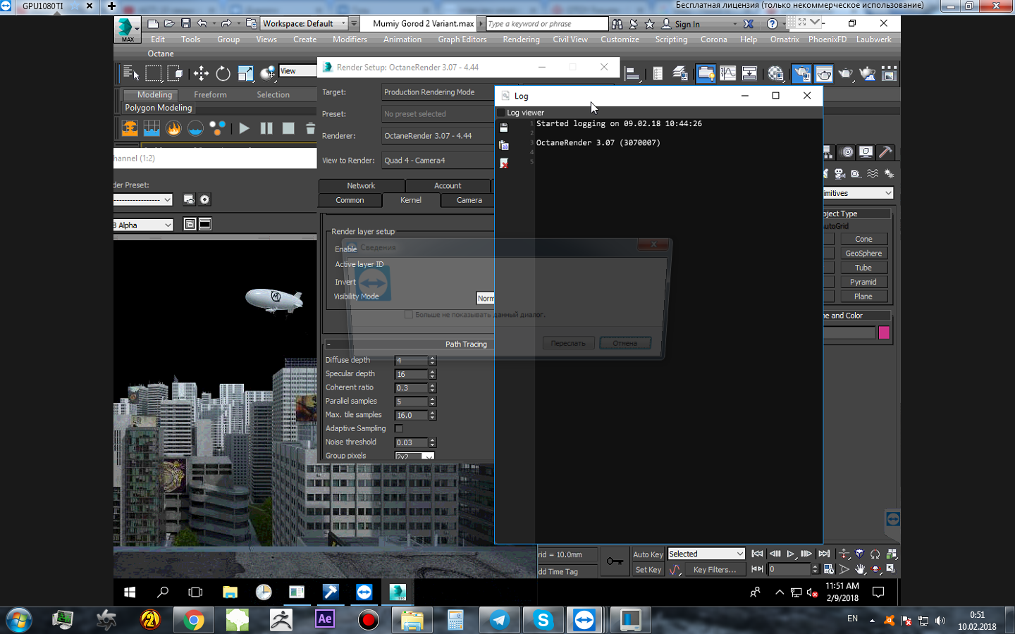
Task: Click the trash icon in PhoenixFD toolbar
Action: (310, 128)
